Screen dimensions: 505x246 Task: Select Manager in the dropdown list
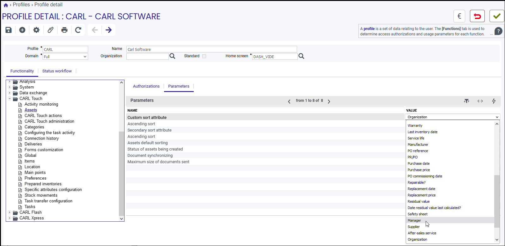pyautogui.click(x=450, y=220)
